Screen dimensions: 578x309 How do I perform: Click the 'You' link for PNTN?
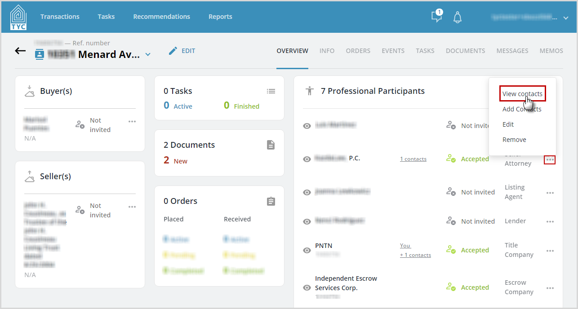point(405,246)
